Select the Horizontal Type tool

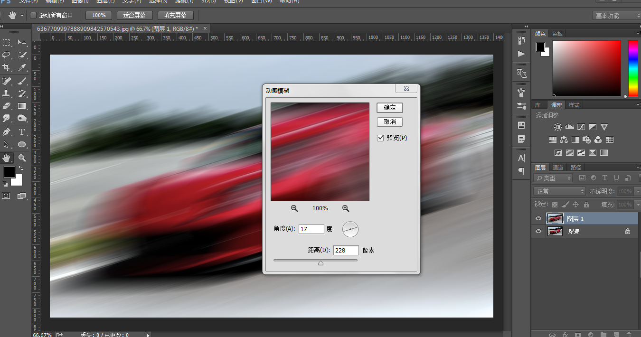(x=22, y=132)
